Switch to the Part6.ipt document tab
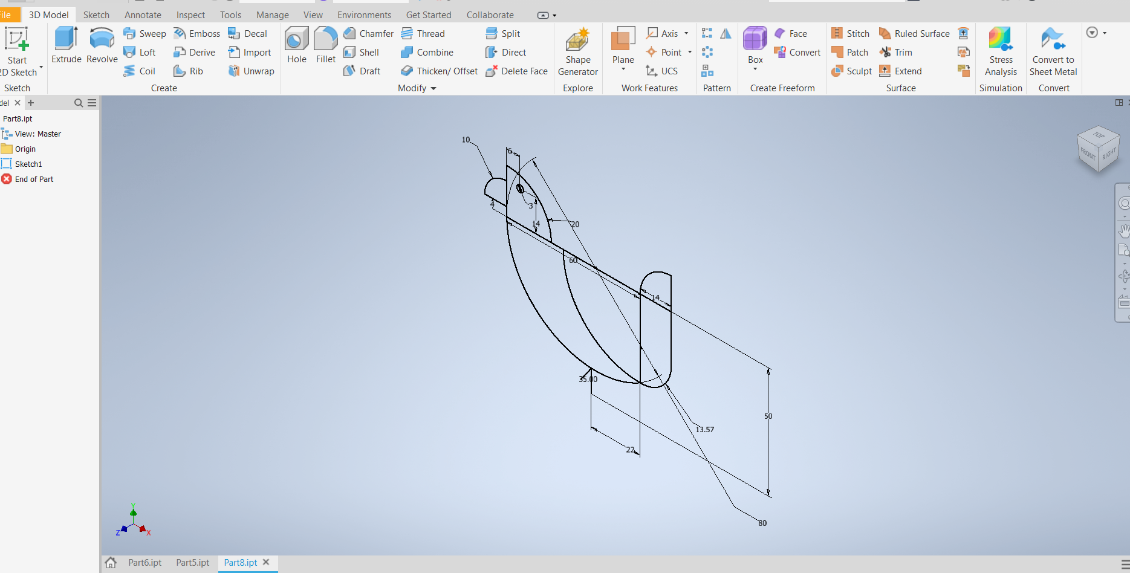This screenshot has height=573, width=1130. click(144, 563)
